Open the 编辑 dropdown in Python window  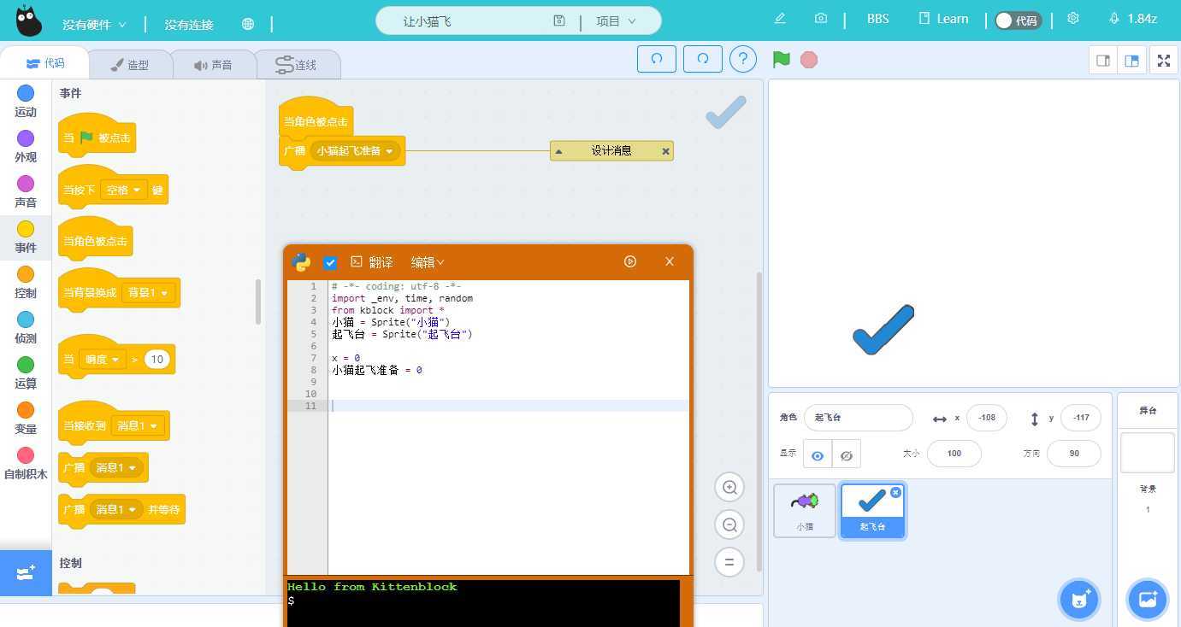point(428,262)
